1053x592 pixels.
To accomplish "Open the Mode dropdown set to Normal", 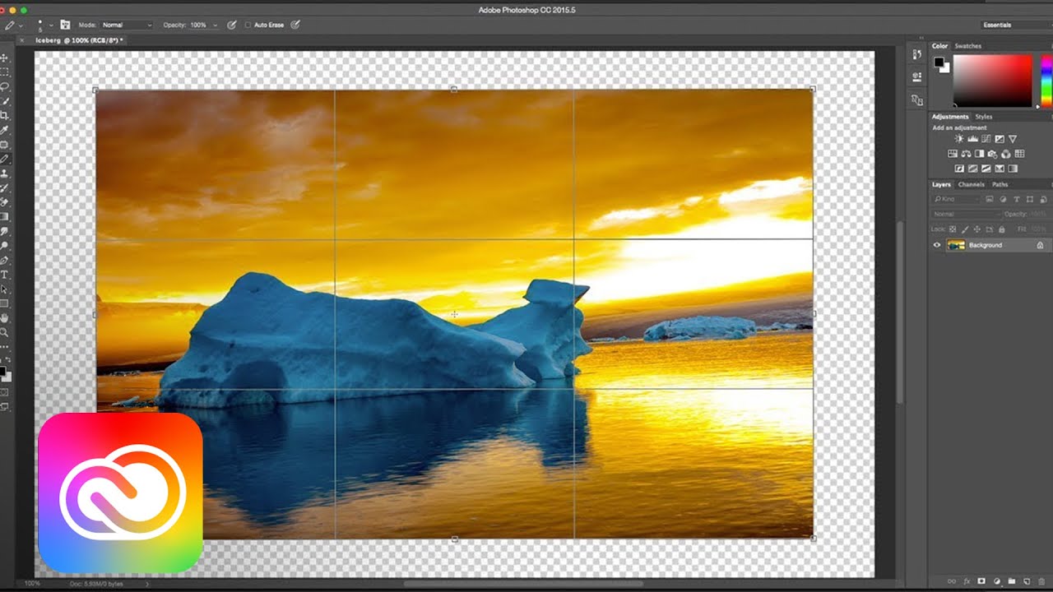I will pos(126,25).
